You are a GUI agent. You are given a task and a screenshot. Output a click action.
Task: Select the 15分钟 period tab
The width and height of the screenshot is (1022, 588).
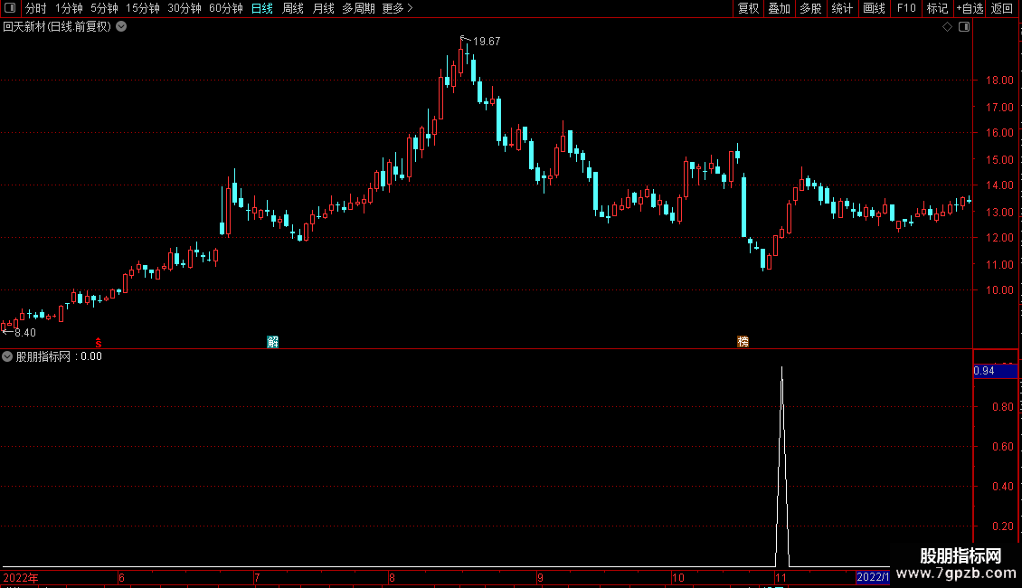[x=142, y=8]
